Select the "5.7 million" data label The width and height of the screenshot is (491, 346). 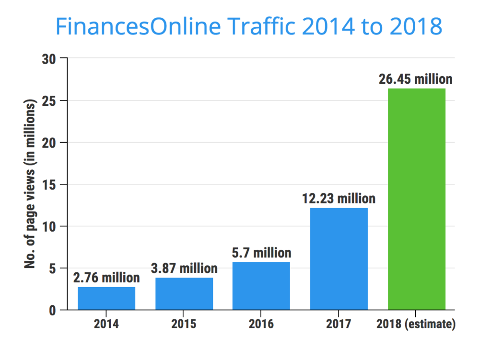click(x=261, y=253)
